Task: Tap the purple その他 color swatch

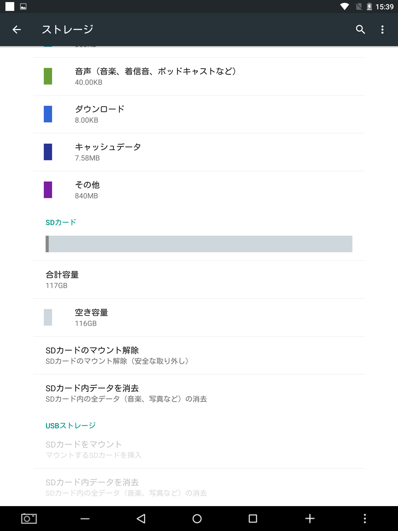Action: pos(48,190)
